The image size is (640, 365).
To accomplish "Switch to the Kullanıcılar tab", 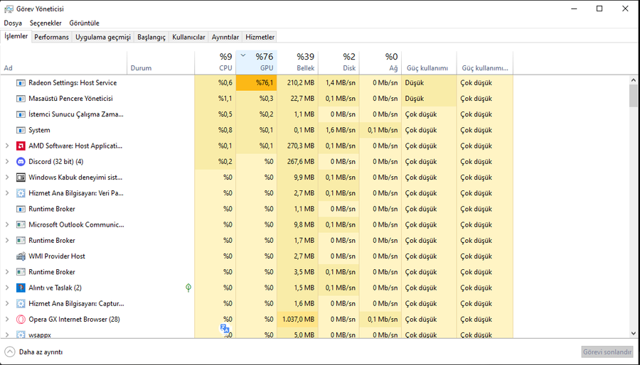I will click(188, 37).
